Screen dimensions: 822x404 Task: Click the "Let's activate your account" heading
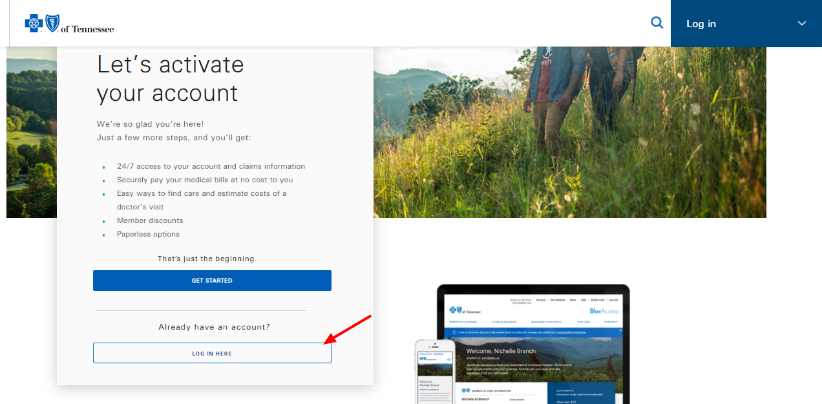pyautogui.click(x=171, y=78)
